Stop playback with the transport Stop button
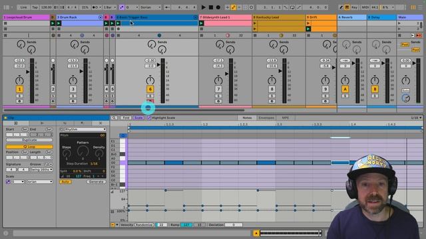 [x=211, y=7]
